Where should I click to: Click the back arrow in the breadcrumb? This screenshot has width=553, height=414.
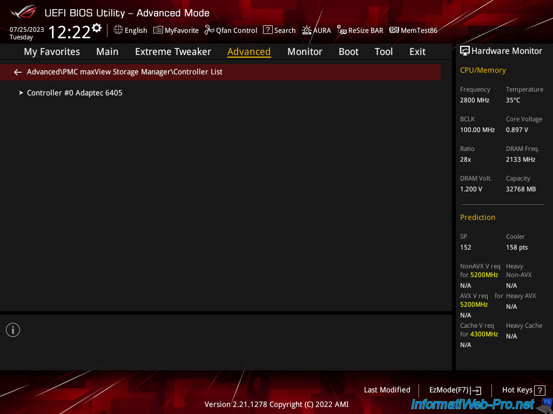tap(18, 72)
